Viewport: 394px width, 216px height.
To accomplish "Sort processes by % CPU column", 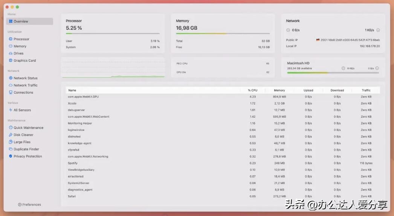I will [x=252, y=90].
